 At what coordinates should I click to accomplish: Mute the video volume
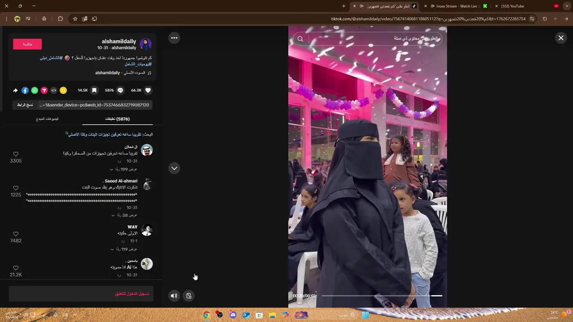174,296
